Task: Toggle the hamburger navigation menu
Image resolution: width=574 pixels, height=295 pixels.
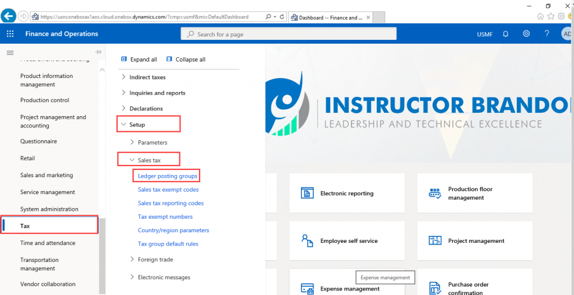Action: (10, 53)
